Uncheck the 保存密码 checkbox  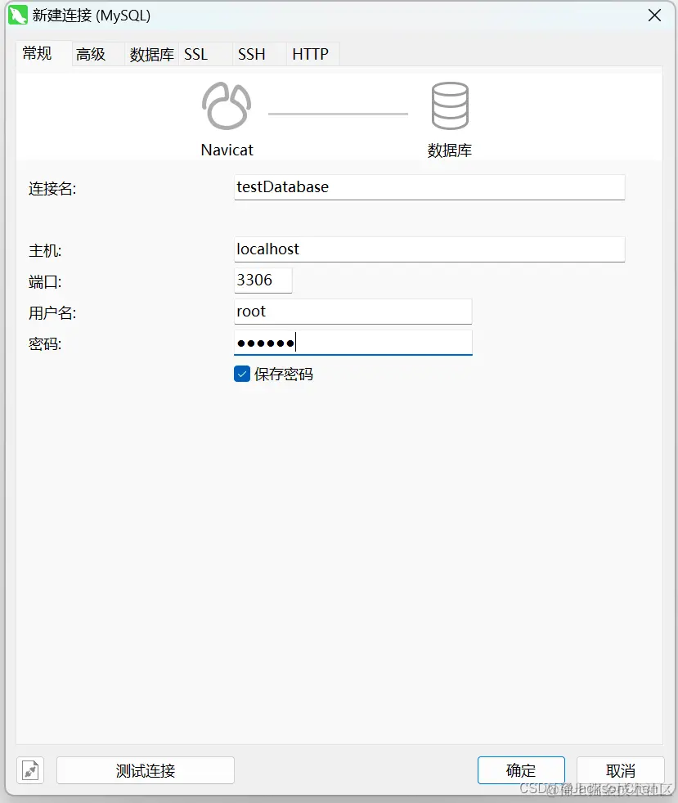[242, 374]
